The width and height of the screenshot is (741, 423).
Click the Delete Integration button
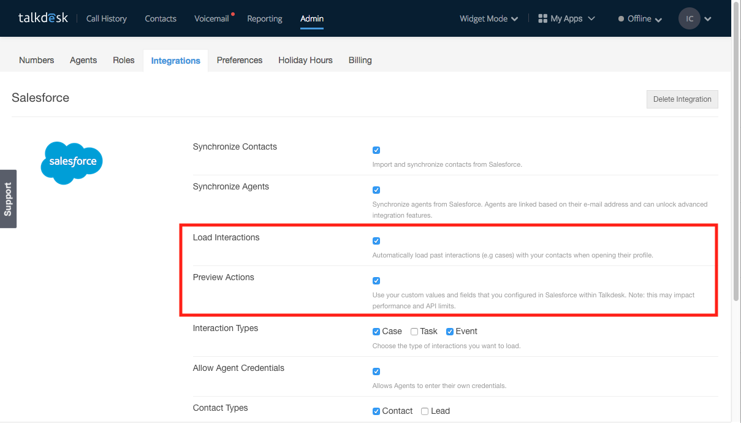[x=682, y=99]
